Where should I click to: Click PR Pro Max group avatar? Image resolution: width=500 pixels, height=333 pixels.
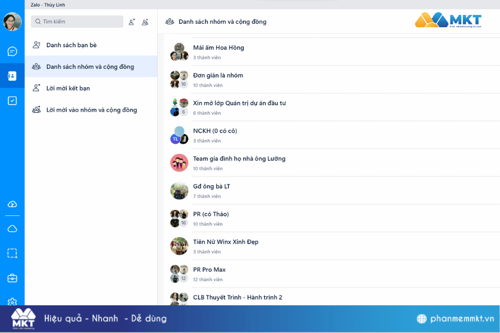click(x=179, y=274)
